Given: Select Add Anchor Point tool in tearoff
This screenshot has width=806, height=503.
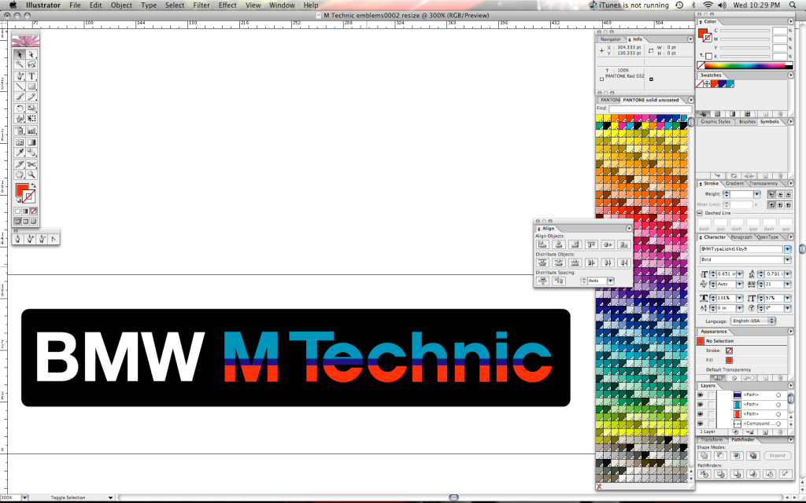Looking at the screenshot, I should (30, 239).
